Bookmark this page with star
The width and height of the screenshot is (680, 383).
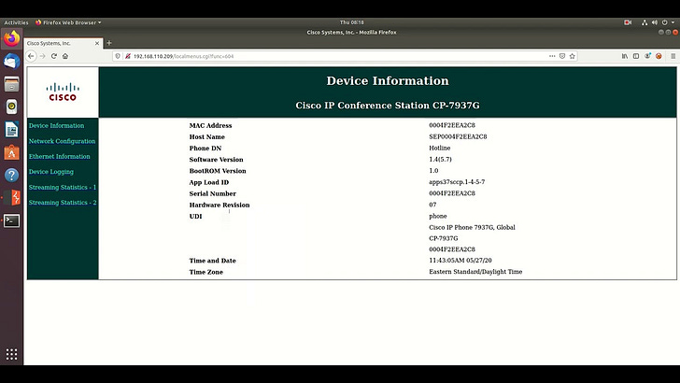coord(572,56)
